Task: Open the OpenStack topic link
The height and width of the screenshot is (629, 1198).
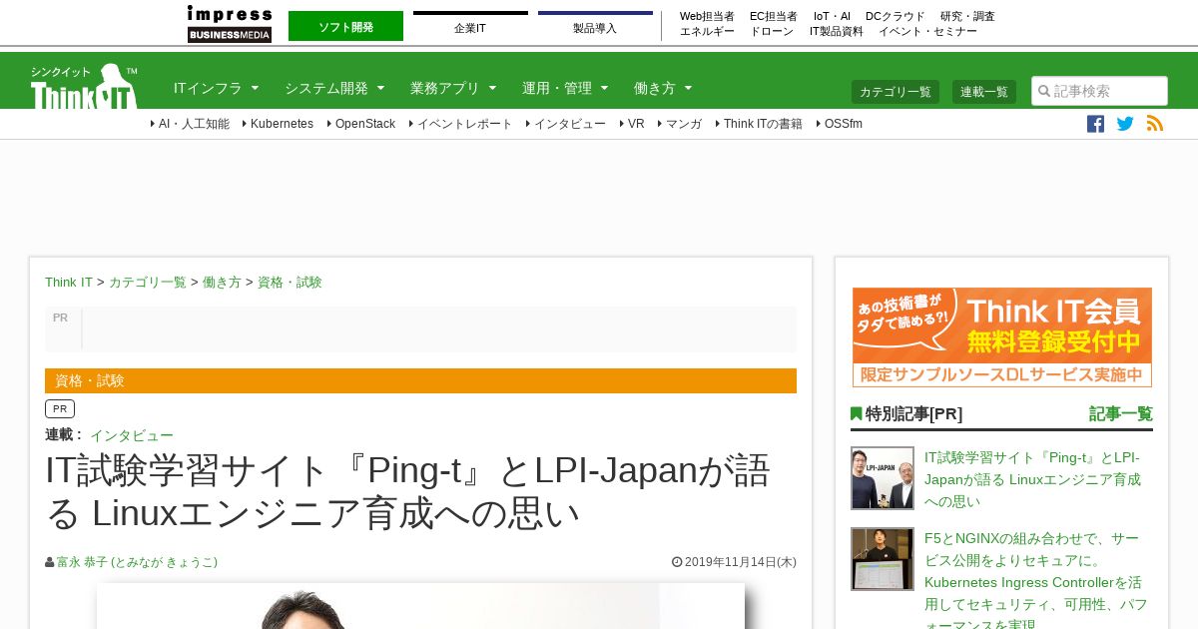Action: (364, 124)
